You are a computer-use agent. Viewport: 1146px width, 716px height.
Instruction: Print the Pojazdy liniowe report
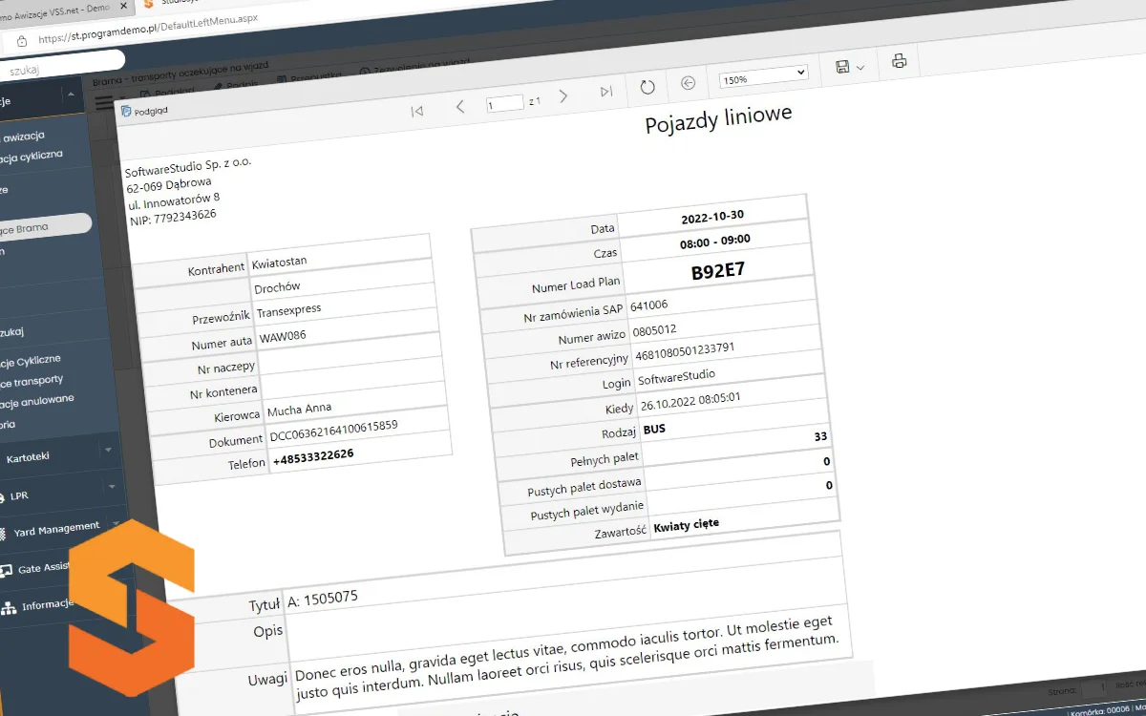pos(899,61)
